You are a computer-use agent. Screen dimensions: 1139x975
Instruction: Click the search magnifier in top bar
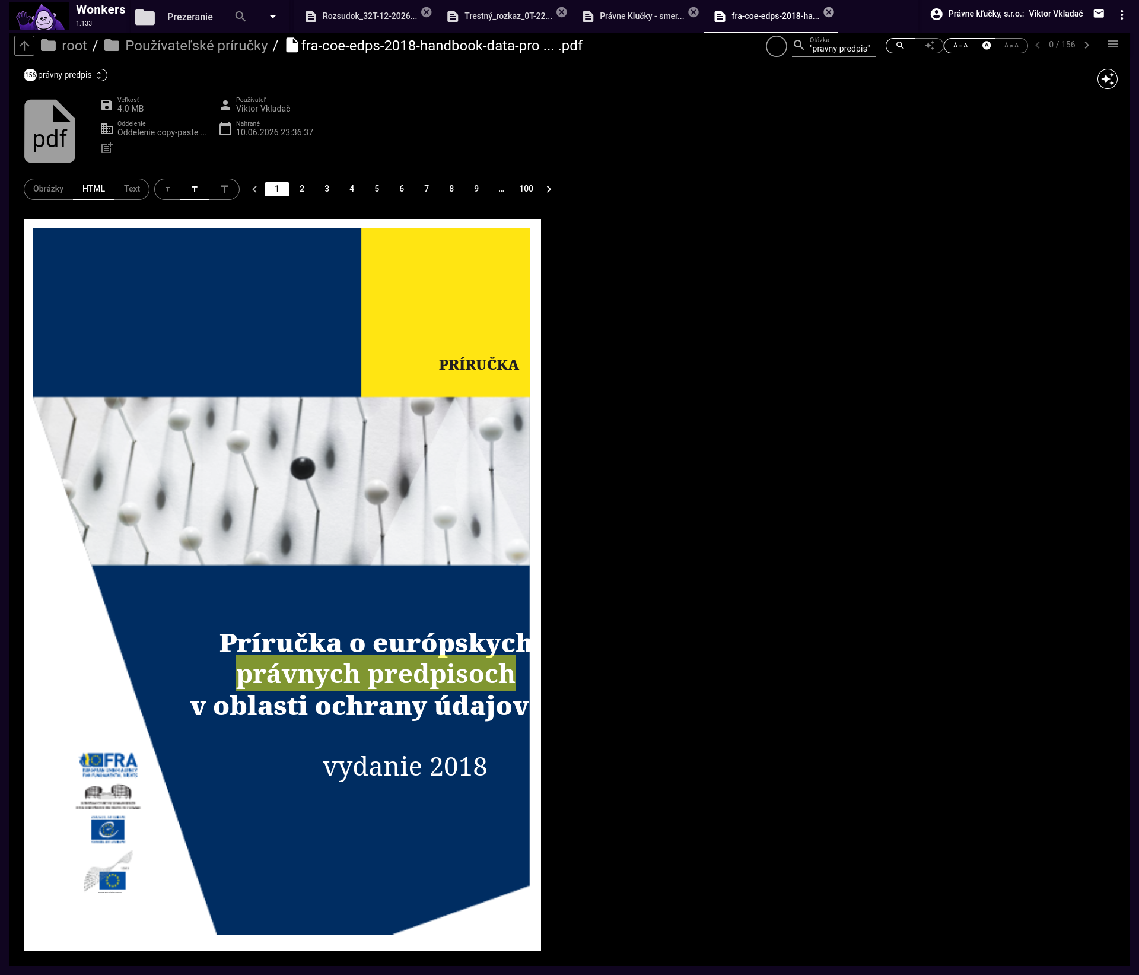(x=240, y=17)
